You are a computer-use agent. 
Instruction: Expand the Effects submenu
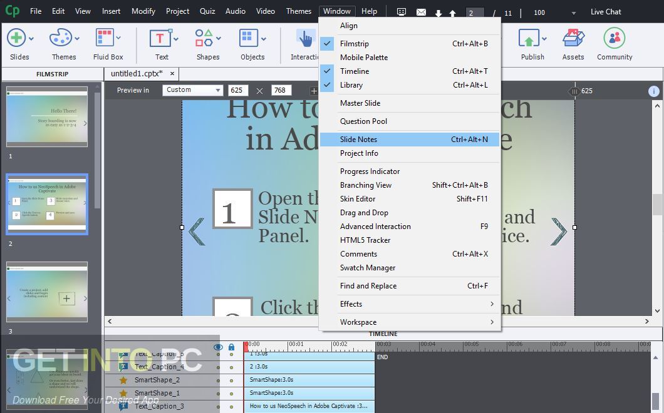tap(410, 304)
